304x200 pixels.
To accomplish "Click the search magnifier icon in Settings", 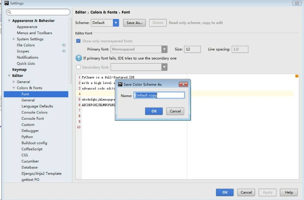I will [9, 12].
